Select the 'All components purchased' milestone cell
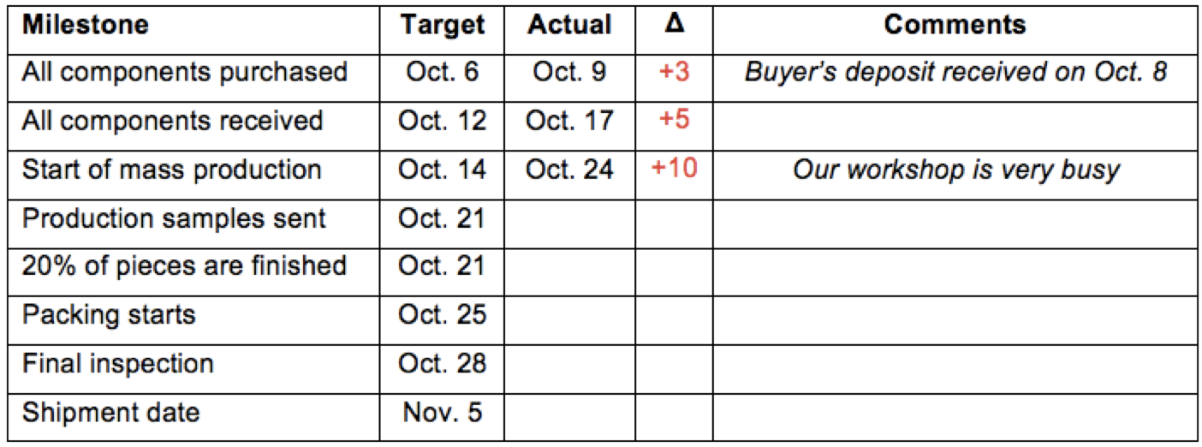 (x=185, y=72)
